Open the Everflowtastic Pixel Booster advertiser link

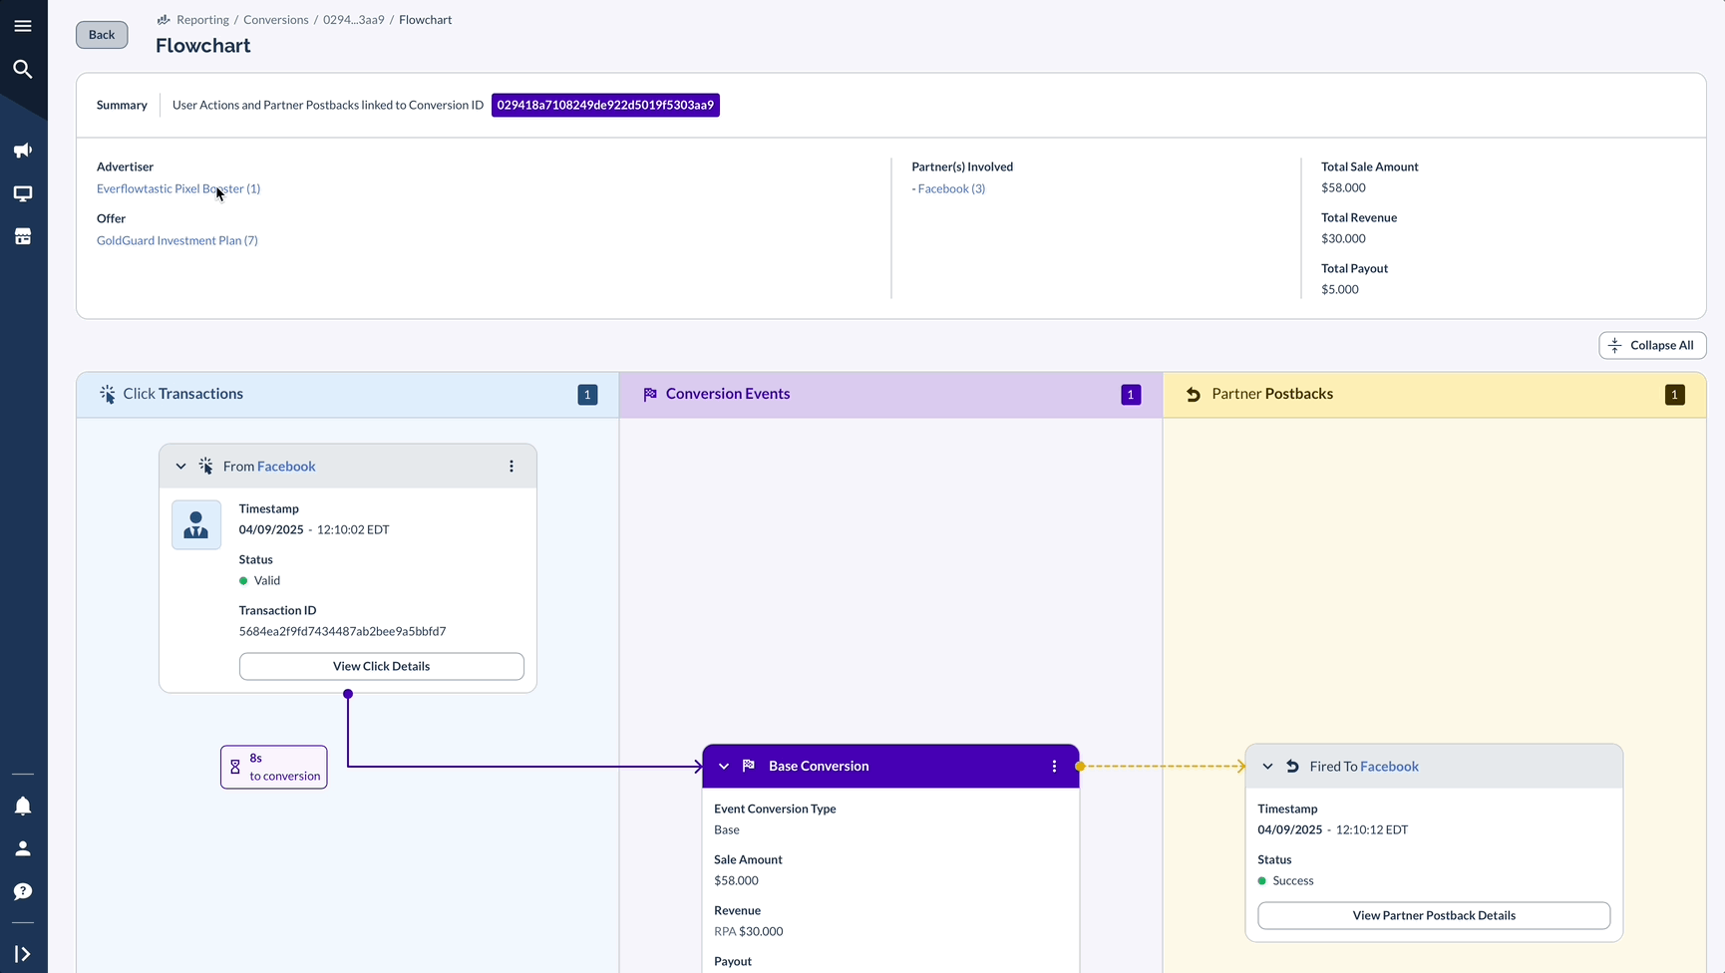coord(178,188)
